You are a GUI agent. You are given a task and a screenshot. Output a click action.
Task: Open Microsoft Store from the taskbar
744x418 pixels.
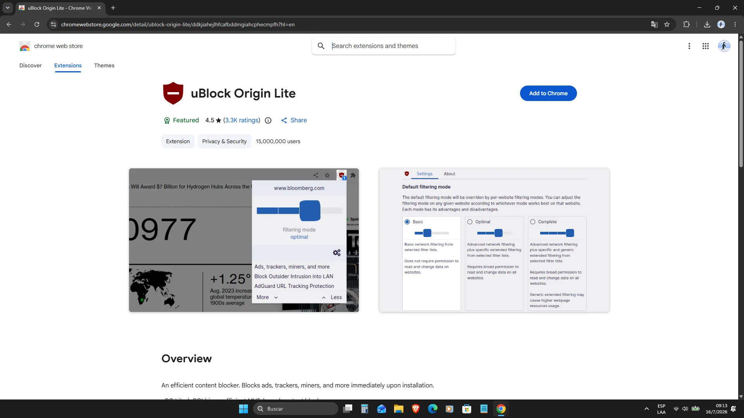click(x=467, y=409)
